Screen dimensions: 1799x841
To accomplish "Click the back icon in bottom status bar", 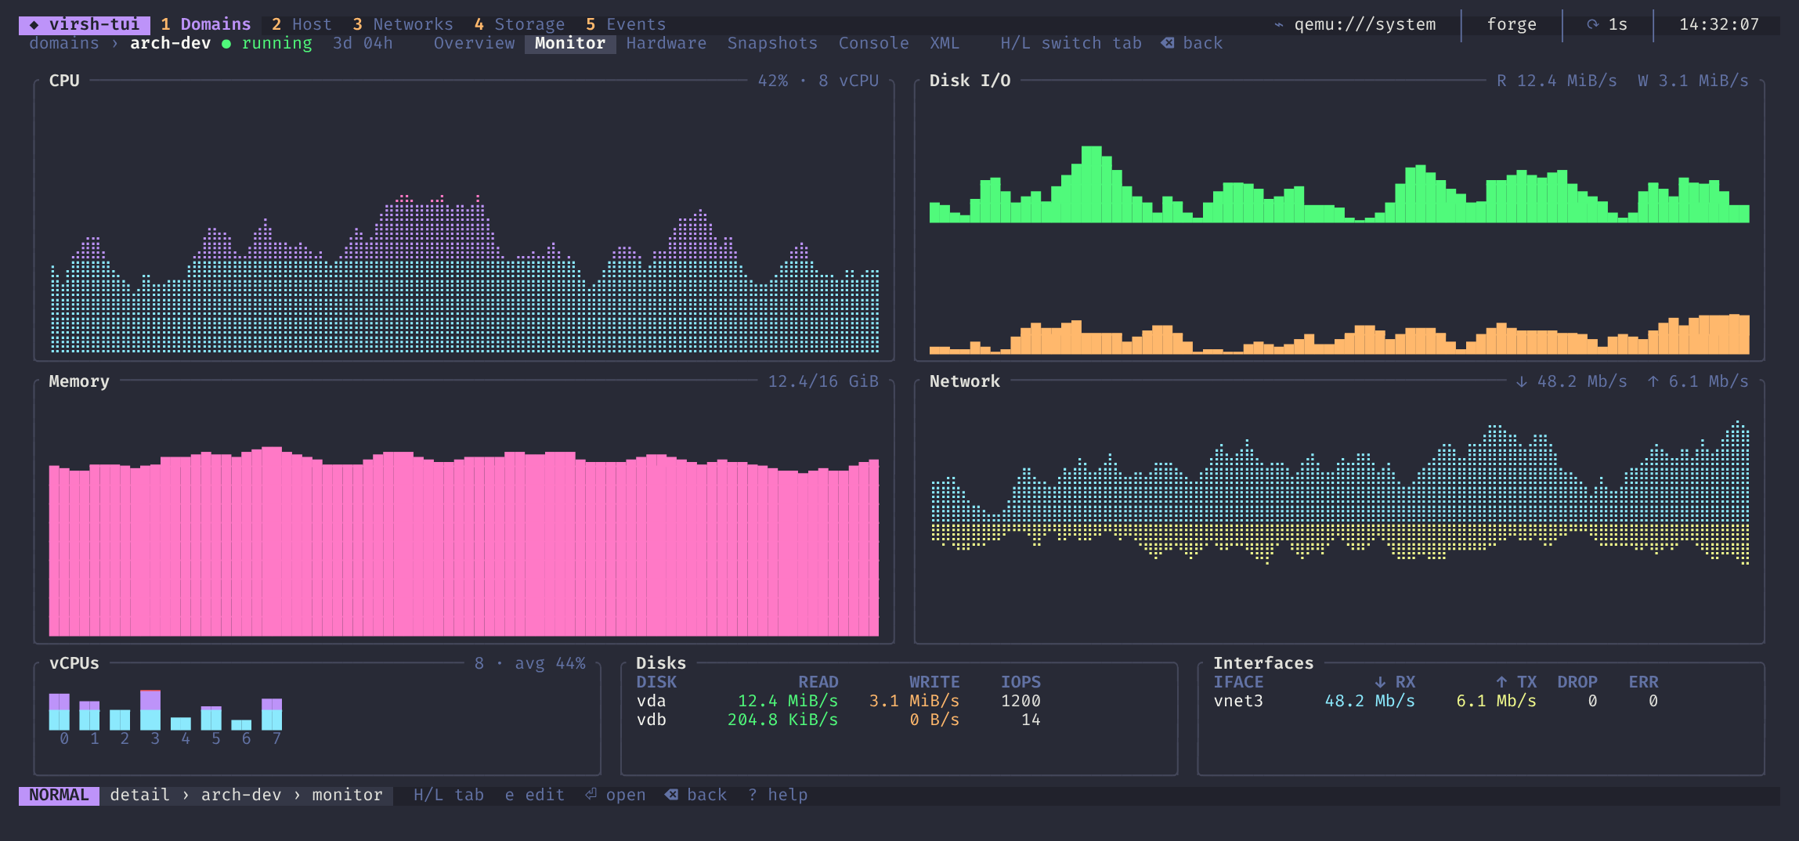I will (x=672, y=794).
